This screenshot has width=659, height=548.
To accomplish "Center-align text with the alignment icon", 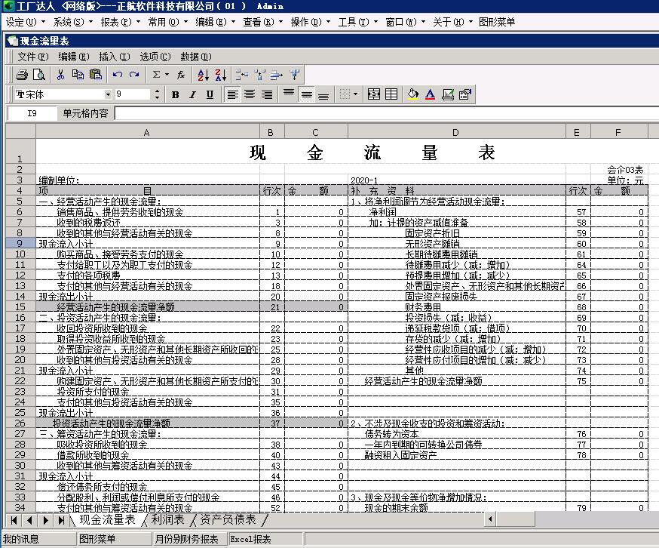I will [250, 94].
